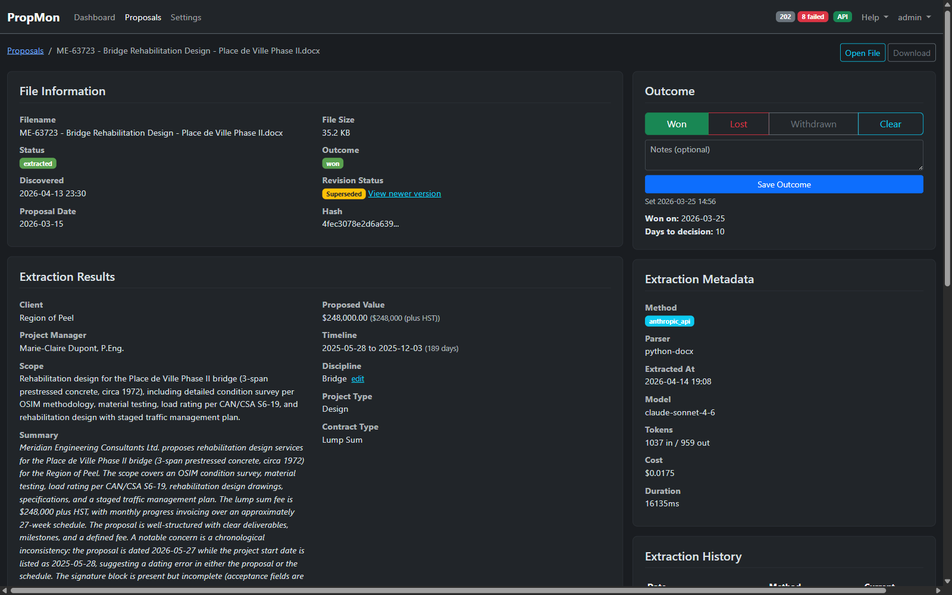This screenshot has height=595, width=952.
Task: Open the newer version of the proposal
Action: [404, 193]
